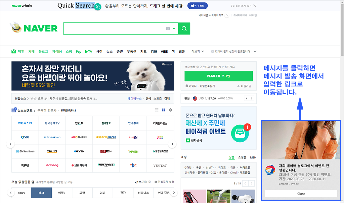Click the shopping next page arrow
This screenshot has width=344, height=203.
(252, 183)
